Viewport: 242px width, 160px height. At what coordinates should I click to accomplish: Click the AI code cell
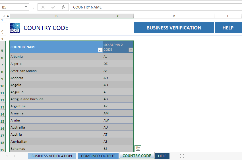tap(118, 92)
